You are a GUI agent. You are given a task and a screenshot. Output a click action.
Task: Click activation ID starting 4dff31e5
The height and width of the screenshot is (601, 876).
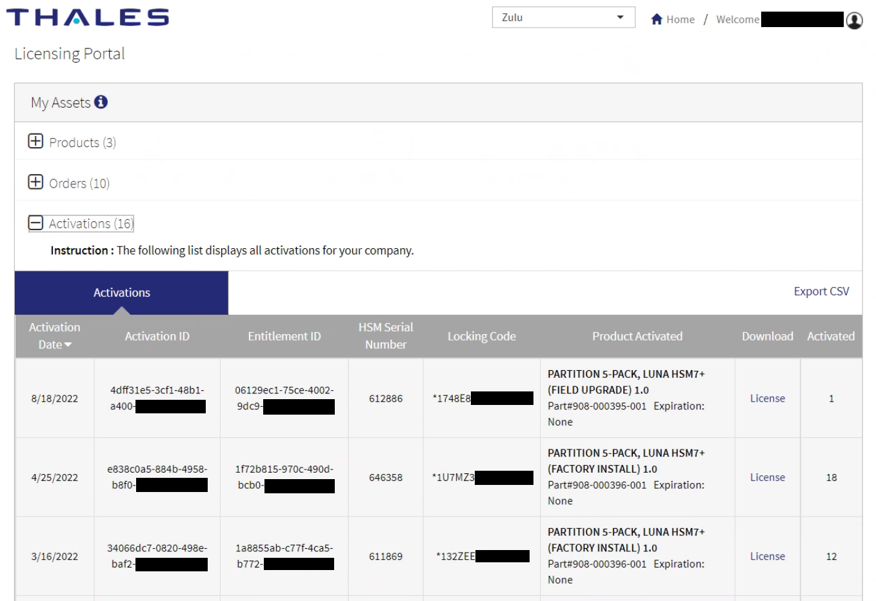pos(157,399)
